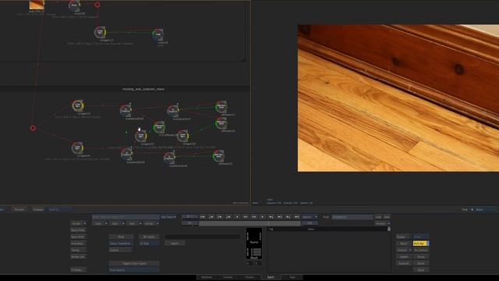Switch to the Conform tab

click(x=228, y=277)
